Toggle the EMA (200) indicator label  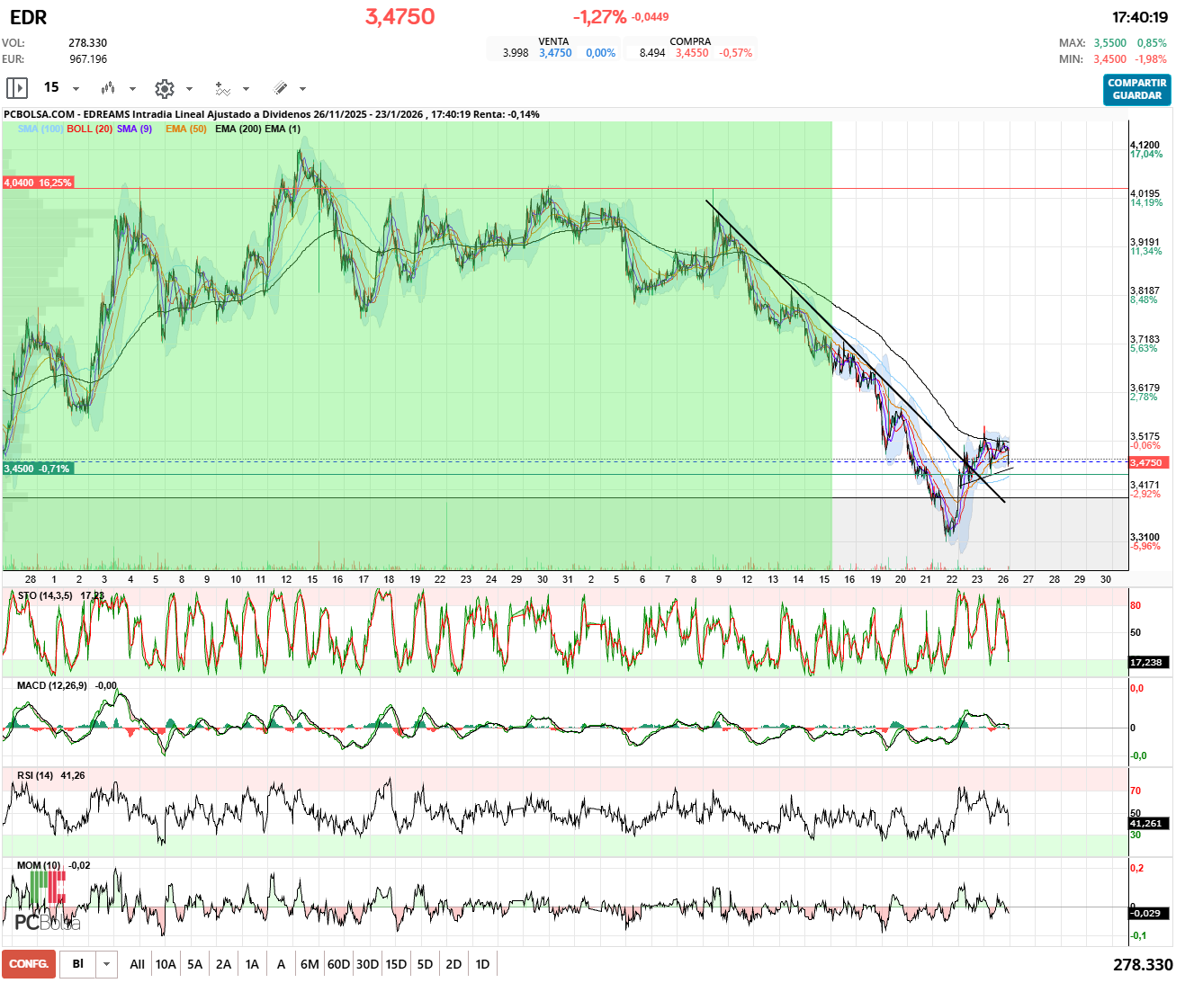click(x=238, y=129)
